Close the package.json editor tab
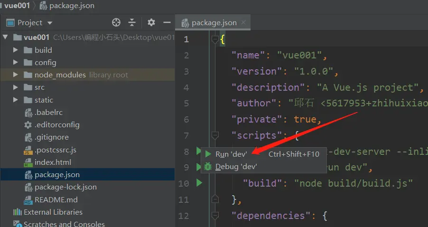Image resolution: width=428 pixels, height=227 pixels. click(x=243, y=22)
